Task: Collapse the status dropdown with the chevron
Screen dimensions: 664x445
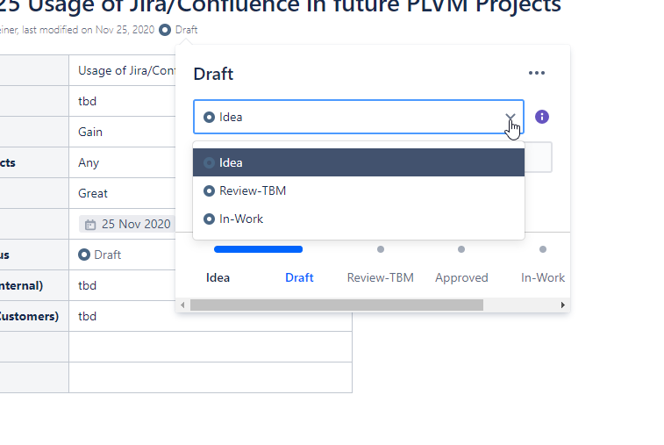Action: coord(510,117)
